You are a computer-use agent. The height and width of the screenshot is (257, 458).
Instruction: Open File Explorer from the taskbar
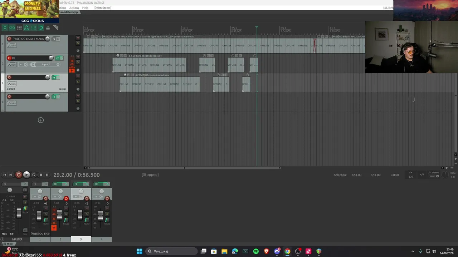tap(224, 251)
